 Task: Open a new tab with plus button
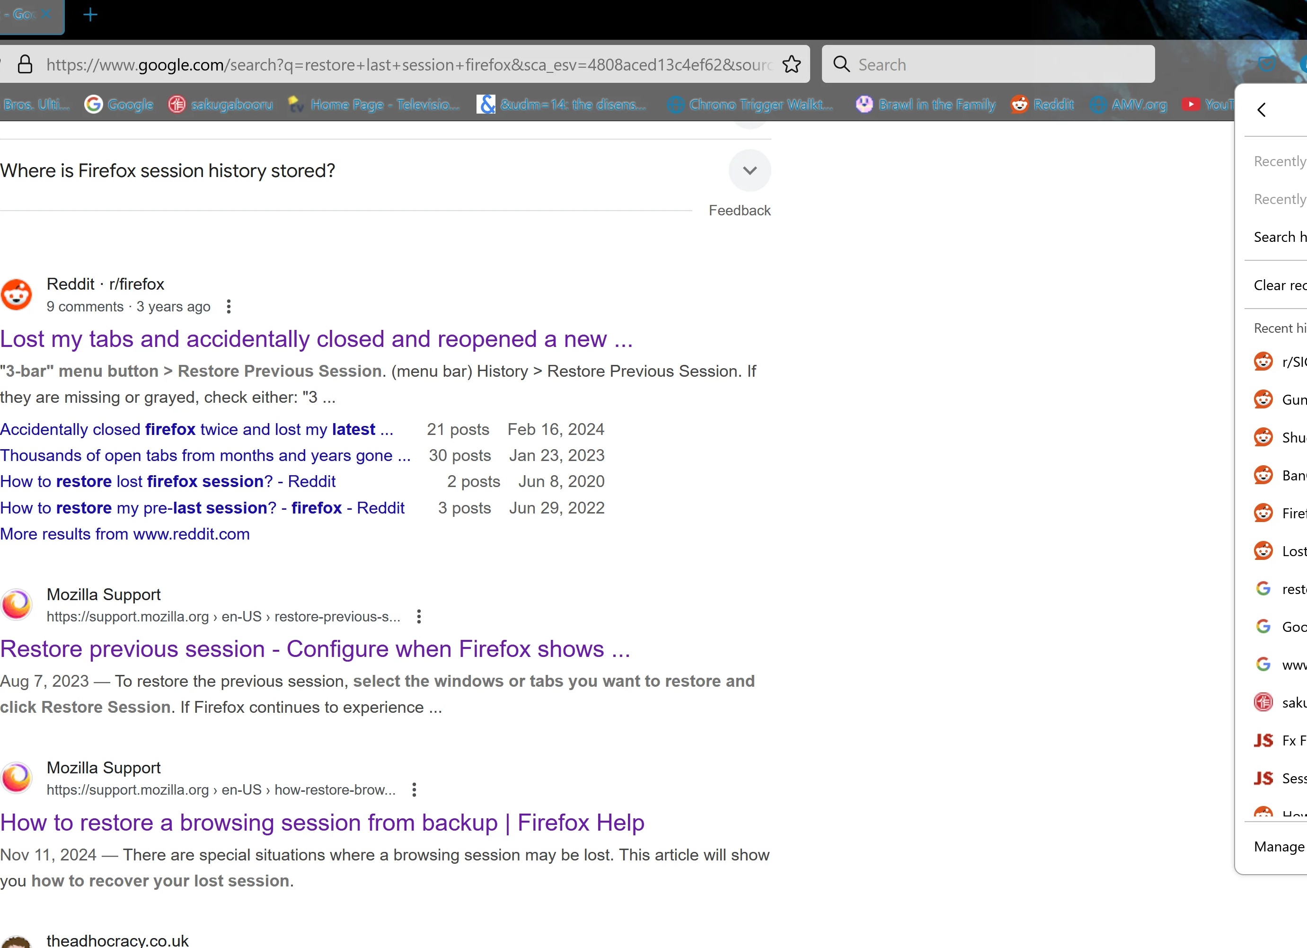pyautogui.click(x=90, y=14)
